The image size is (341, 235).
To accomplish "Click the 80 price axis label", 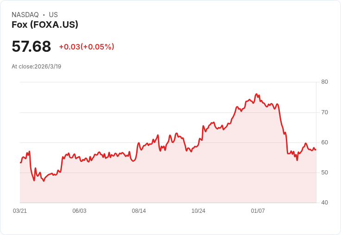I will (324, 82).
